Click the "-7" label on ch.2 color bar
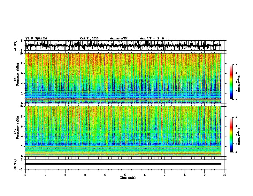The image size is (253, 196). (x=235, y=152)
